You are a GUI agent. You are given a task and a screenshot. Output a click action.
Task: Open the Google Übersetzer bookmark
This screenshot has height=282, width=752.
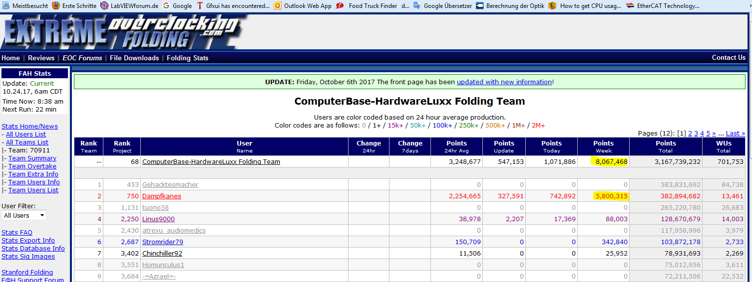442,6
